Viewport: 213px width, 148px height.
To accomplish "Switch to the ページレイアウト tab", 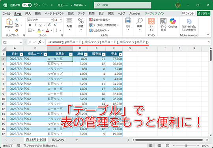I will [x=54, y=13].
